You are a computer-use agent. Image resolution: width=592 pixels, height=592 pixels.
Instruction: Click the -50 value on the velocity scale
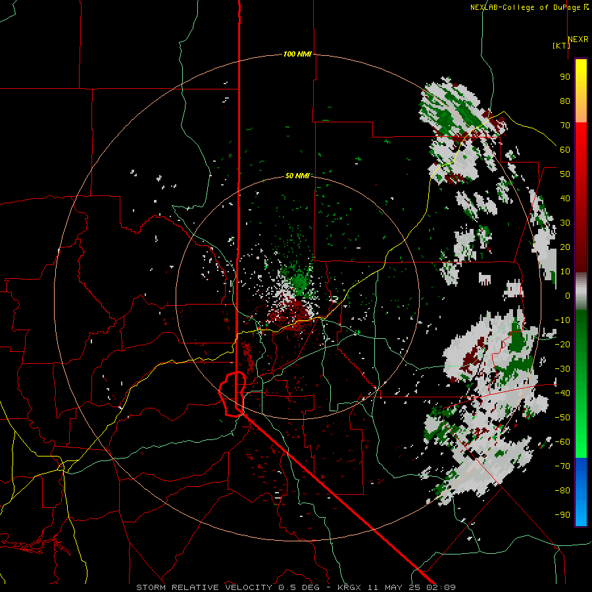pos(562,418)
